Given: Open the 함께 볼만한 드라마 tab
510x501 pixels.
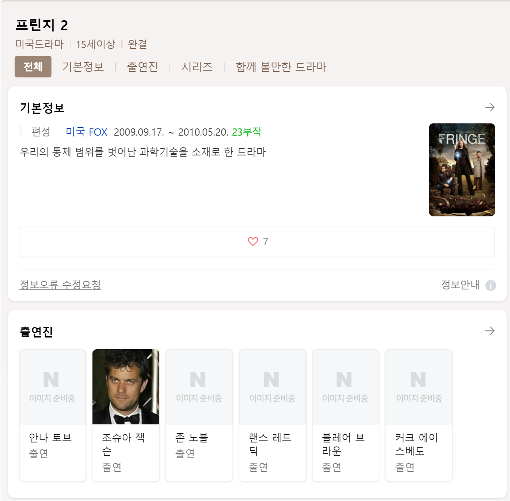Looking at the screenshot, I should (x=281, y=67).
